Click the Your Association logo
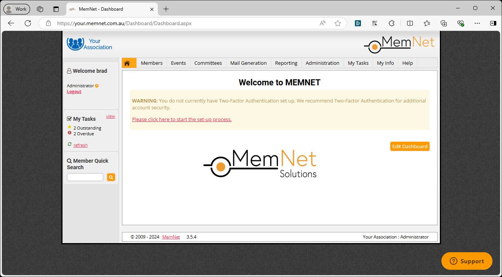Viewport: 502px width, 277px height. coord(89,44)
